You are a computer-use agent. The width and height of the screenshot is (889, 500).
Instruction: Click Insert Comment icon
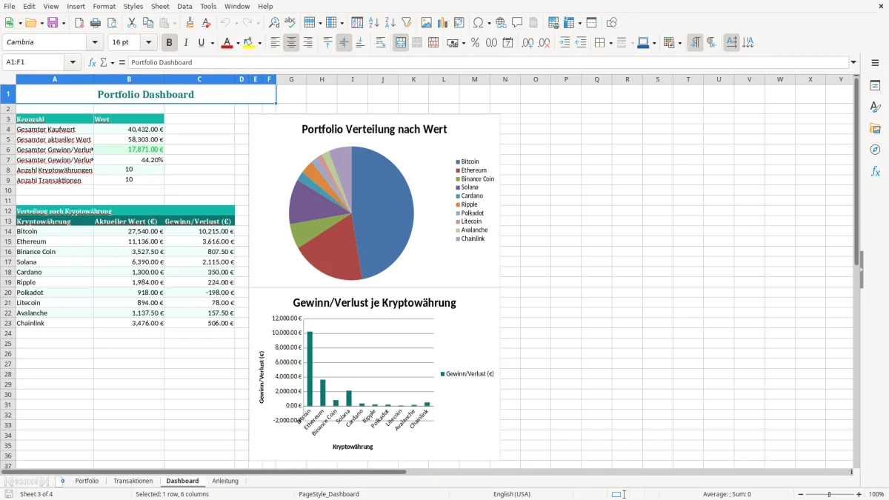[517, 23]
